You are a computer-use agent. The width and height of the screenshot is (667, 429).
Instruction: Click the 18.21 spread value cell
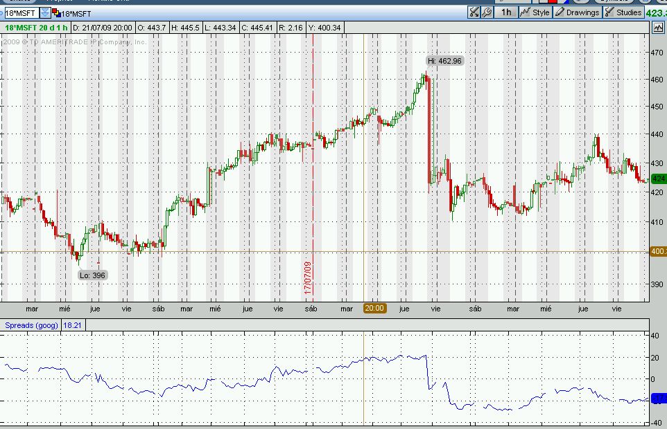tap(72, 325)
